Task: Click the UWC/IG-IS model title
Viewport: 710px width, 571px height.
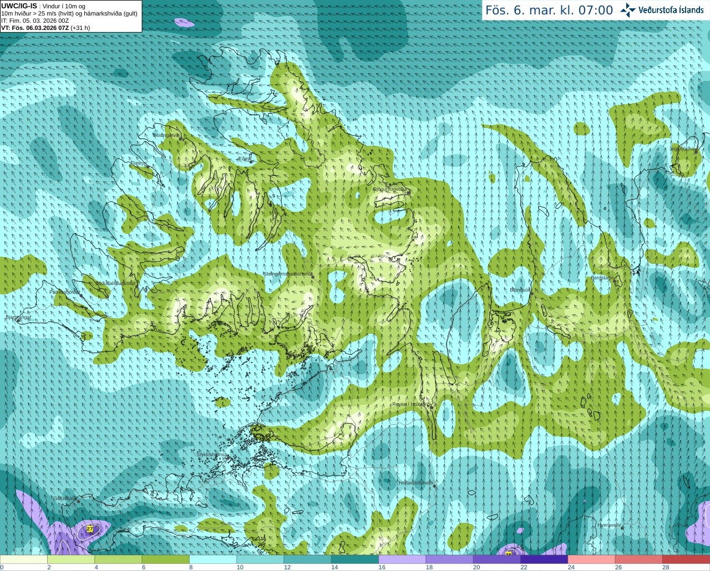Action: click(x=19, y=6)
